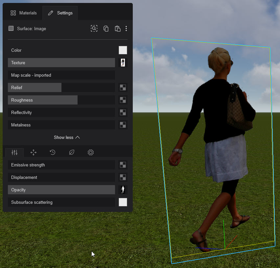Paste material with the clipboard icon

(x=117, y=29)
